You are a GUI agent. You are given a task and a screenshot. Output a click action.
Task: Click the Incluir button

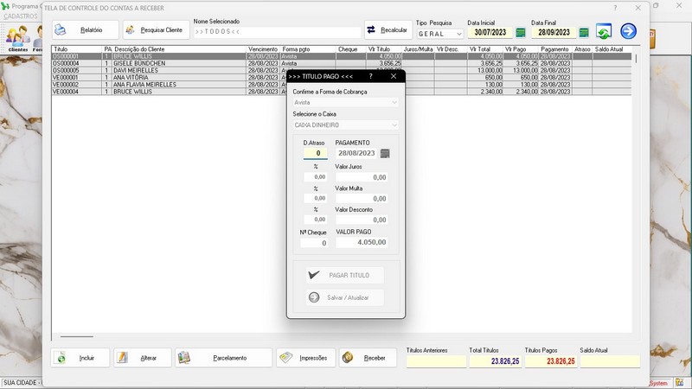(x=80, y=358)
